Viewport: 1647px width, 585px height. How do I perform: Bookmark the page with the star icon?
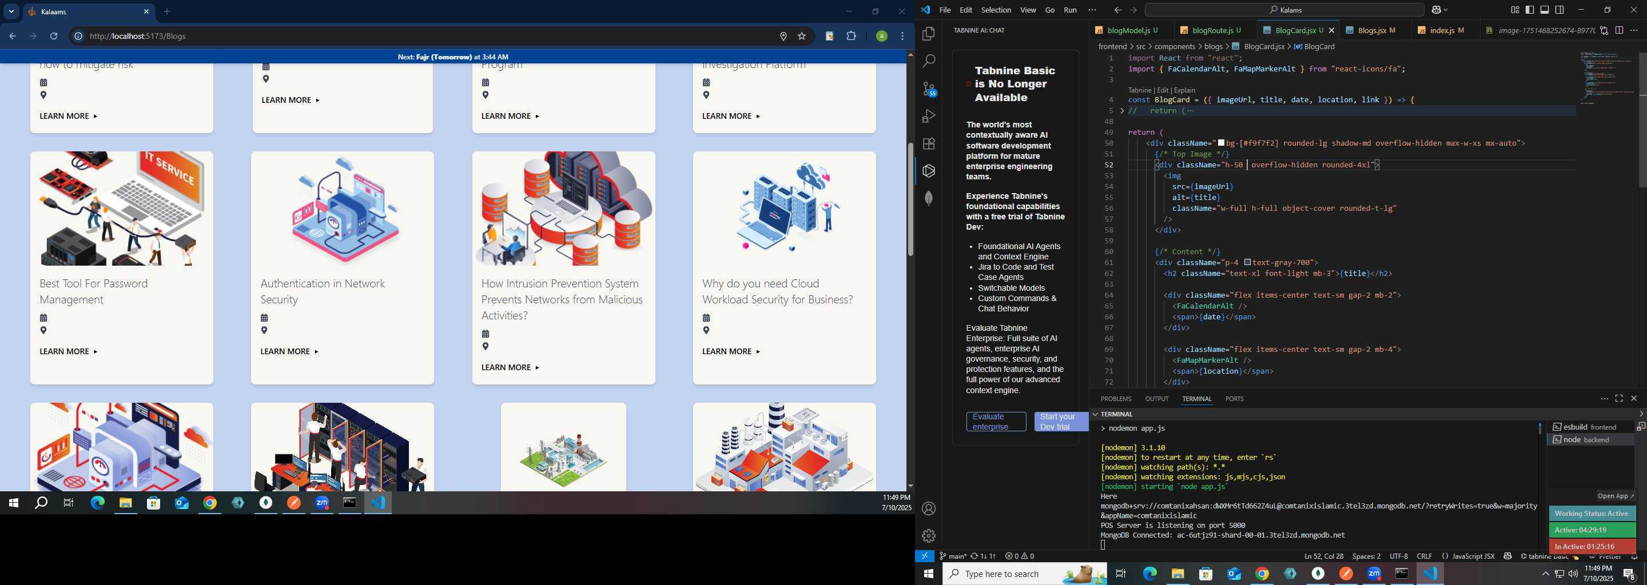pos(802,37)
